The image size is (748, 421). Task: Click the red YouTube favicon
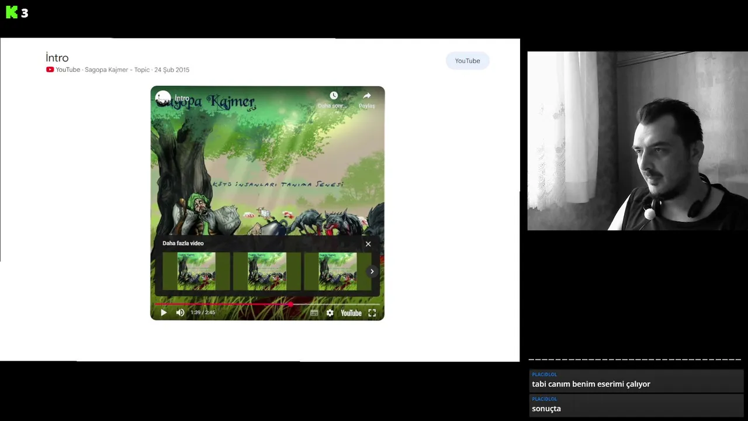[50, 70]
